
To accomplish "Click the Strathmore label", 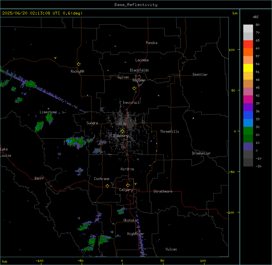I will (x=163, y=191).
